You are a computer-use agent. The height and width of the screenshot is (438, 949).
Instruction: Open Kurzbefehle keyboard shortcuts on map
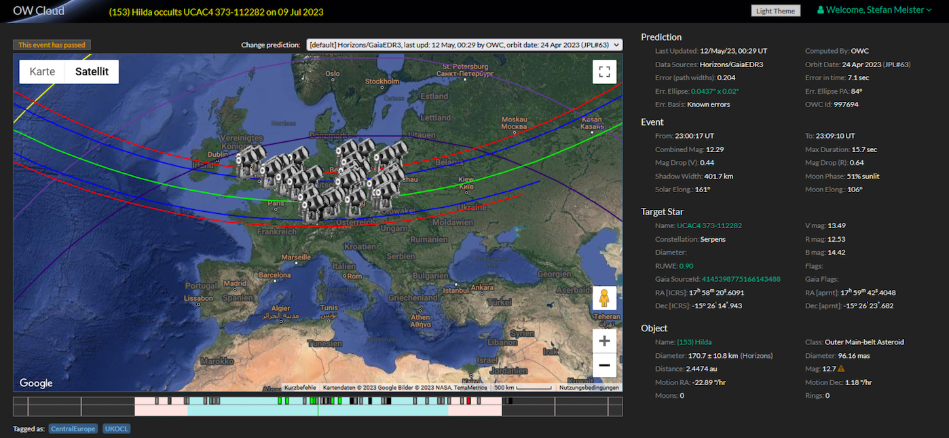299,388
